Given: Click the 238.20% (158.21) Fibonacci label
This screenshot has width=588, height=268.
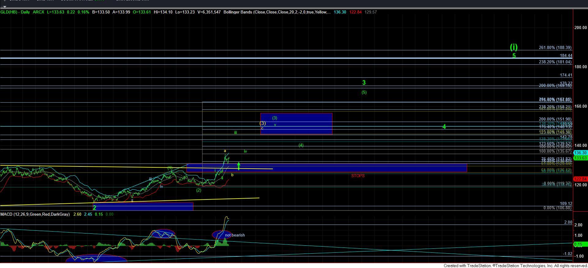Looking at the screenshot, I should (x=555, y=107).
